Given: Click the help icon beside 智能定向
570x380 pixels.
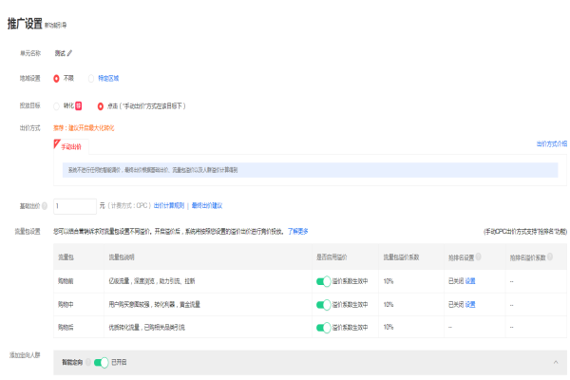Looking at the screenshot, I should point(86,362).
